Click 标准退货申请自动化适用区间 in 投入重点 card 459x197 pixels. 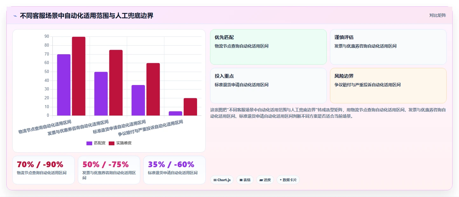[x=242, y=85]
